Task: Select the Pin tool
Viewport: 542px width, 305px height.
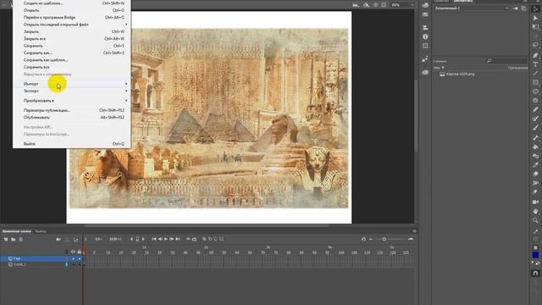Action: tap(535, 191)
